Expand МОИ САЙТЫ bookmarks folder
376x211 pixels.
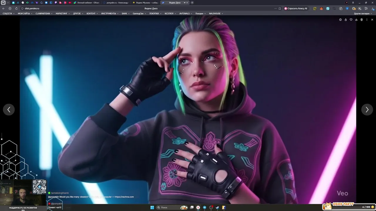pos(25,13)
